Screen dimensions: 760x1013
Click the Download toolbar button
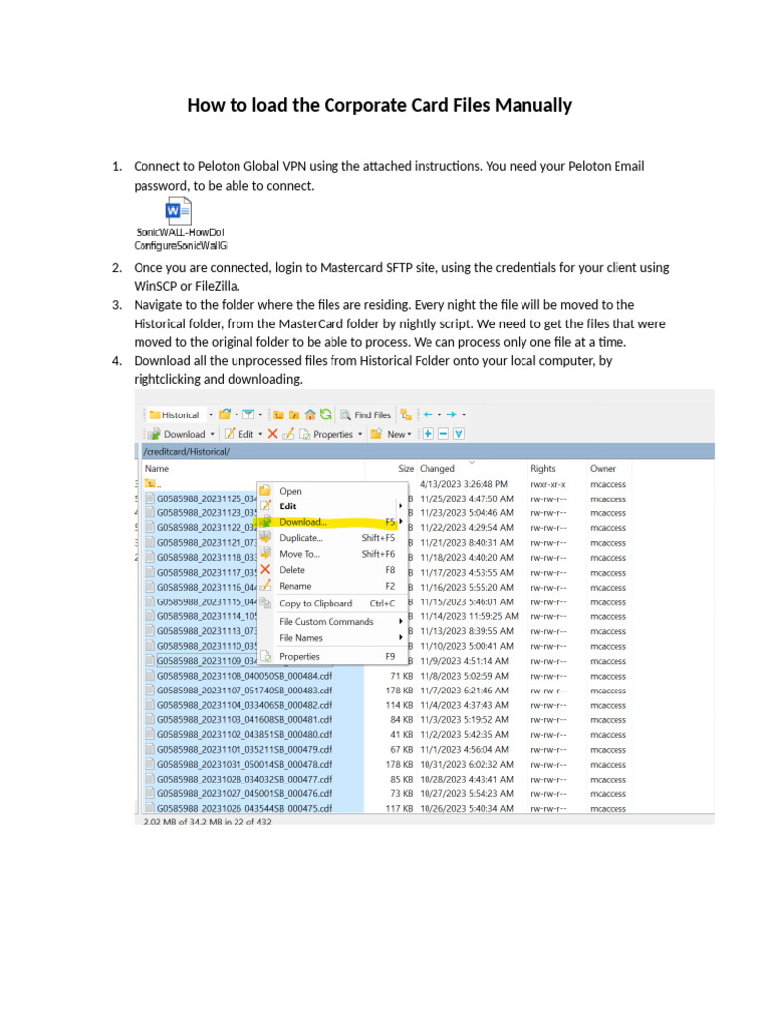tap(177, 434)
